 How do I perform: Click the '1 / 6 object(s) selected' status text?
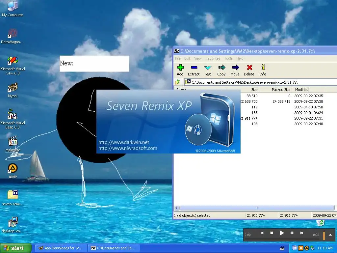click(192, 215)
